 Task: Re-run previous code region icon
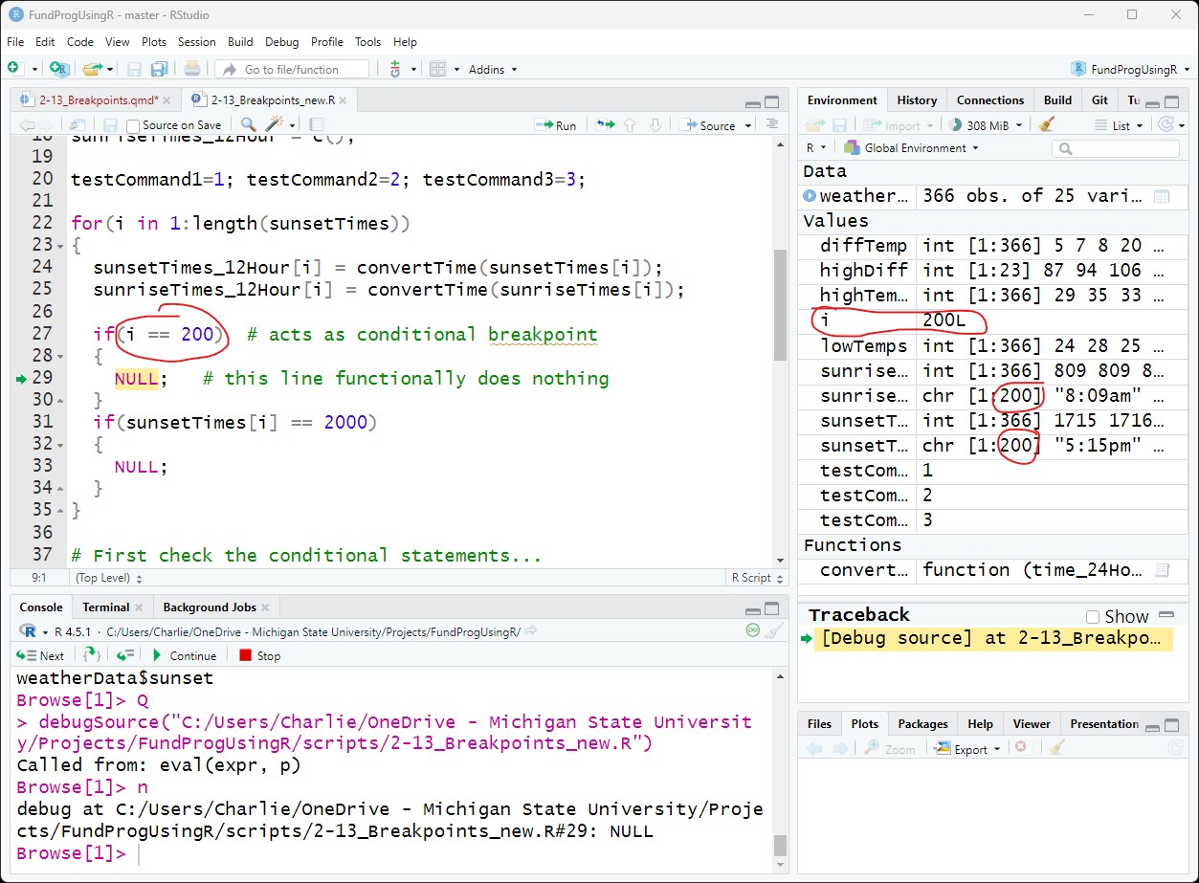click(x=605, y=124)
